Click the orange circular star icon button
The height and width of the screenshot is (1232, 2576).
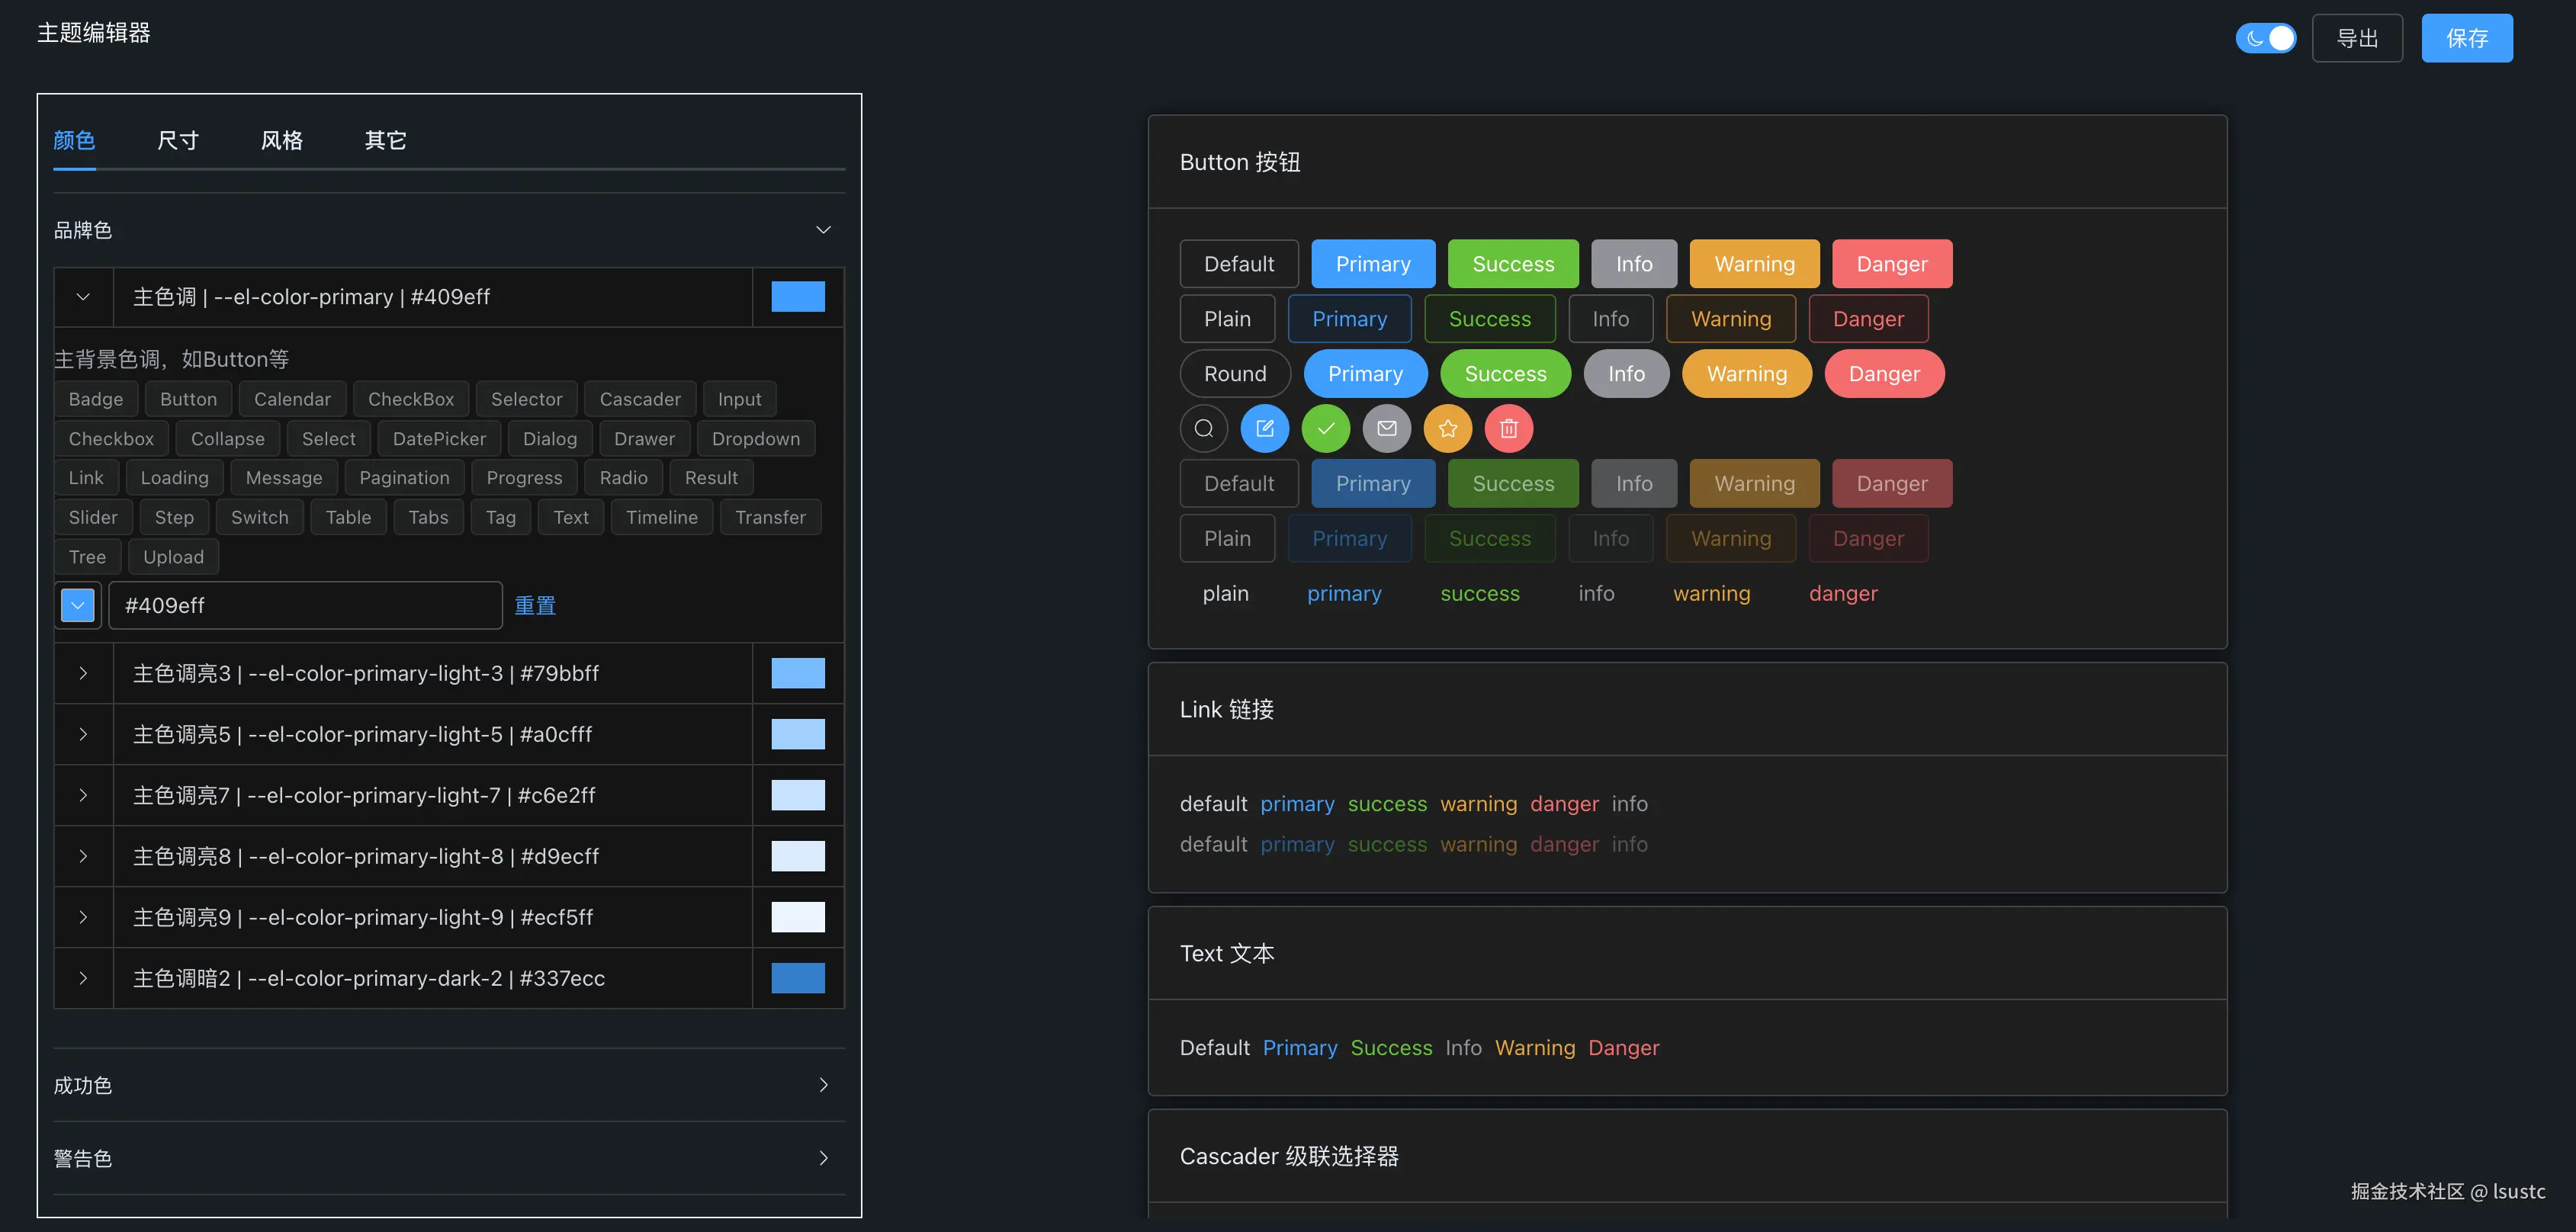click(x=1448, y=429)
